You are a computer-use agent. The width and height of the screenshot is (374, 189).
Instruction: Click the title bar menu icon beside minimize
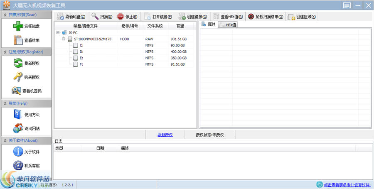(347, 5)
